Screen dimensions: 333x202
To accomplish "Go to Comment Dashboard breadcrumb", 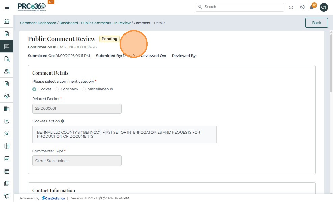I will pos(38,23).
